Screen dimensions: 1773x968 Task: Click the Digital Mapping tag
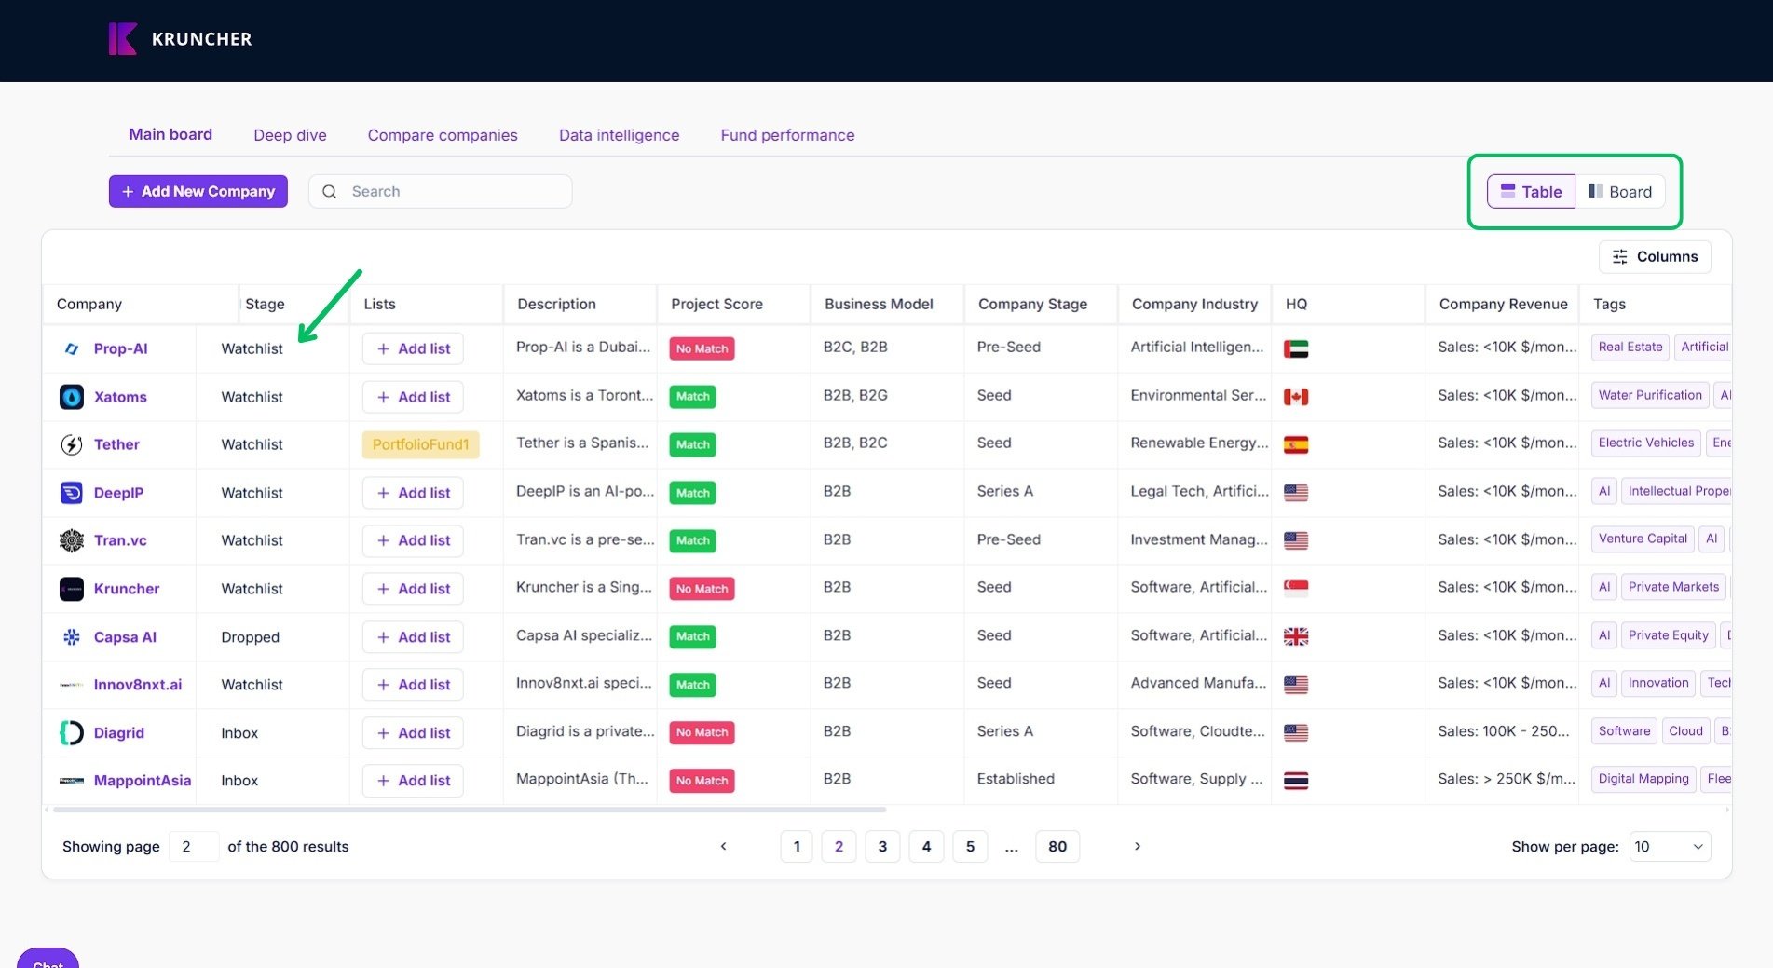pos(1643,780)
